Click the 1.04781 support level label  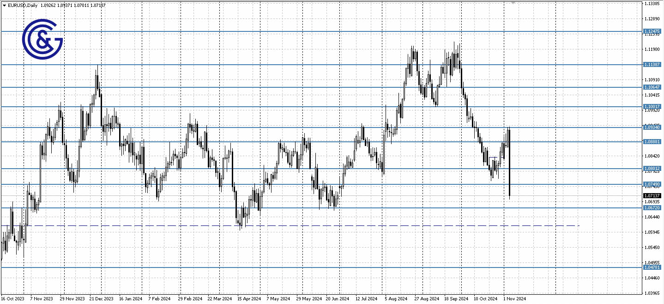pyautogui.click(x=652, y=268)
